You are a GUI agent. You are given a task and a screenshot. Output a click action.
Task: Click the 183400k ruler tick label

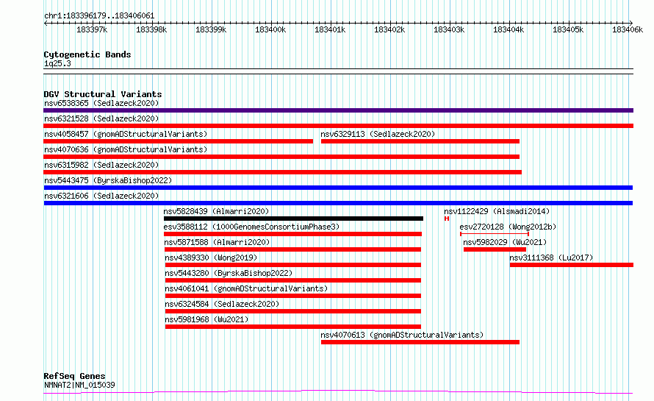[270, 29]
